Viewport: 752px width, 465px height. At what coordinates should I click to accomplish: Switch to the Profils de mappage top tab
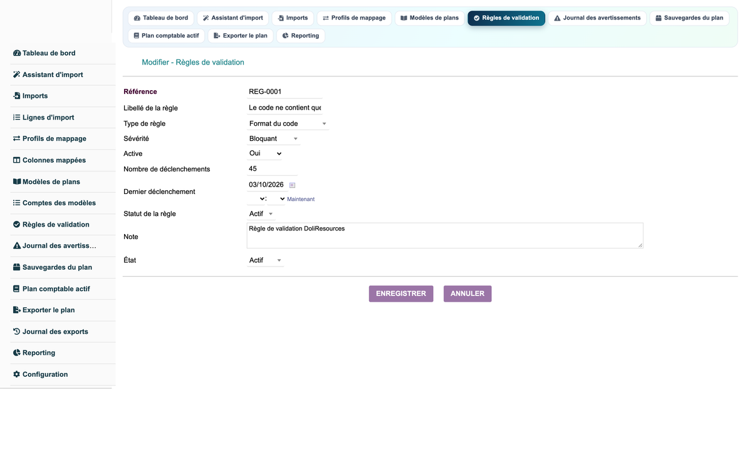[354, 18]
